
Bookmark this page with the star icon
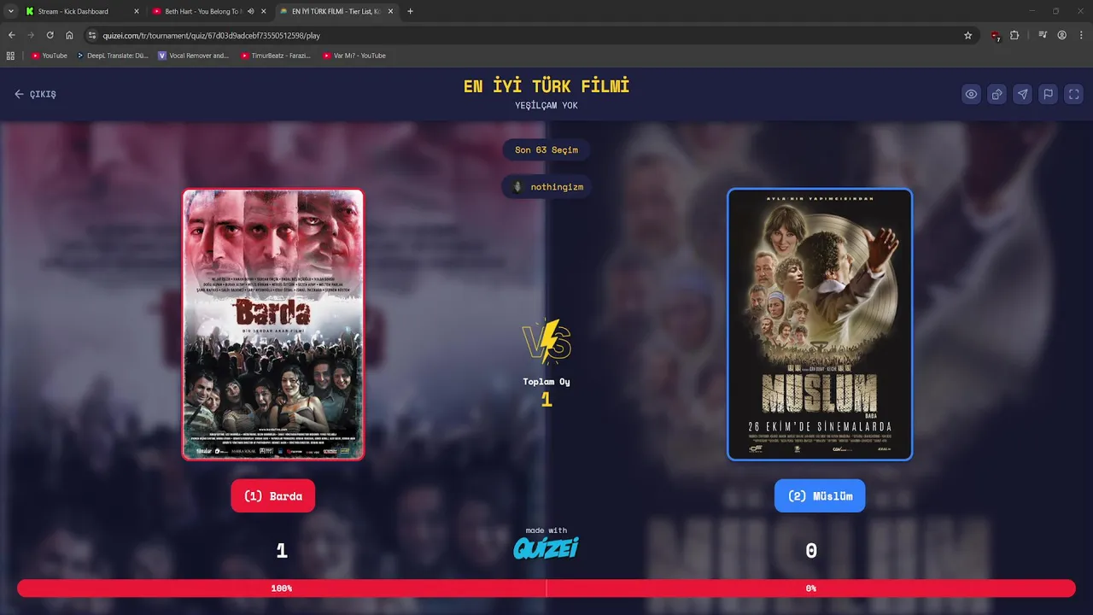[x=967, y=35]
